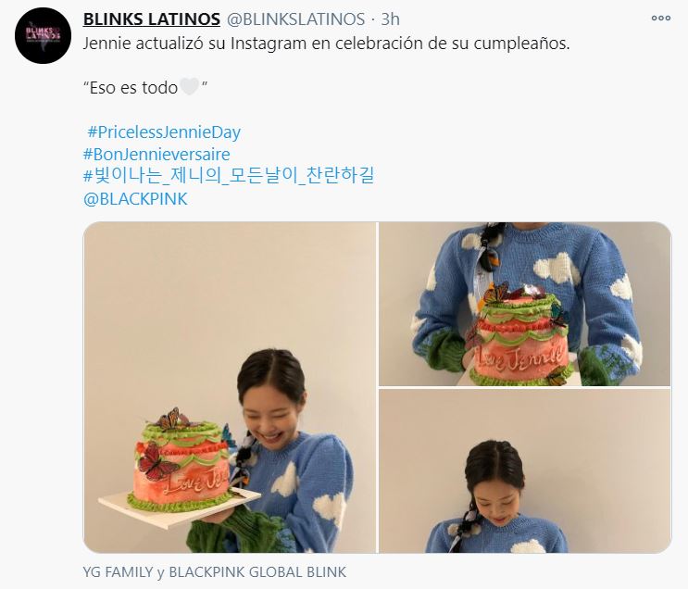Click the @BLINKSLATINOS handle
The height and width of the screenshot is (589, 688).
[295, 19]
